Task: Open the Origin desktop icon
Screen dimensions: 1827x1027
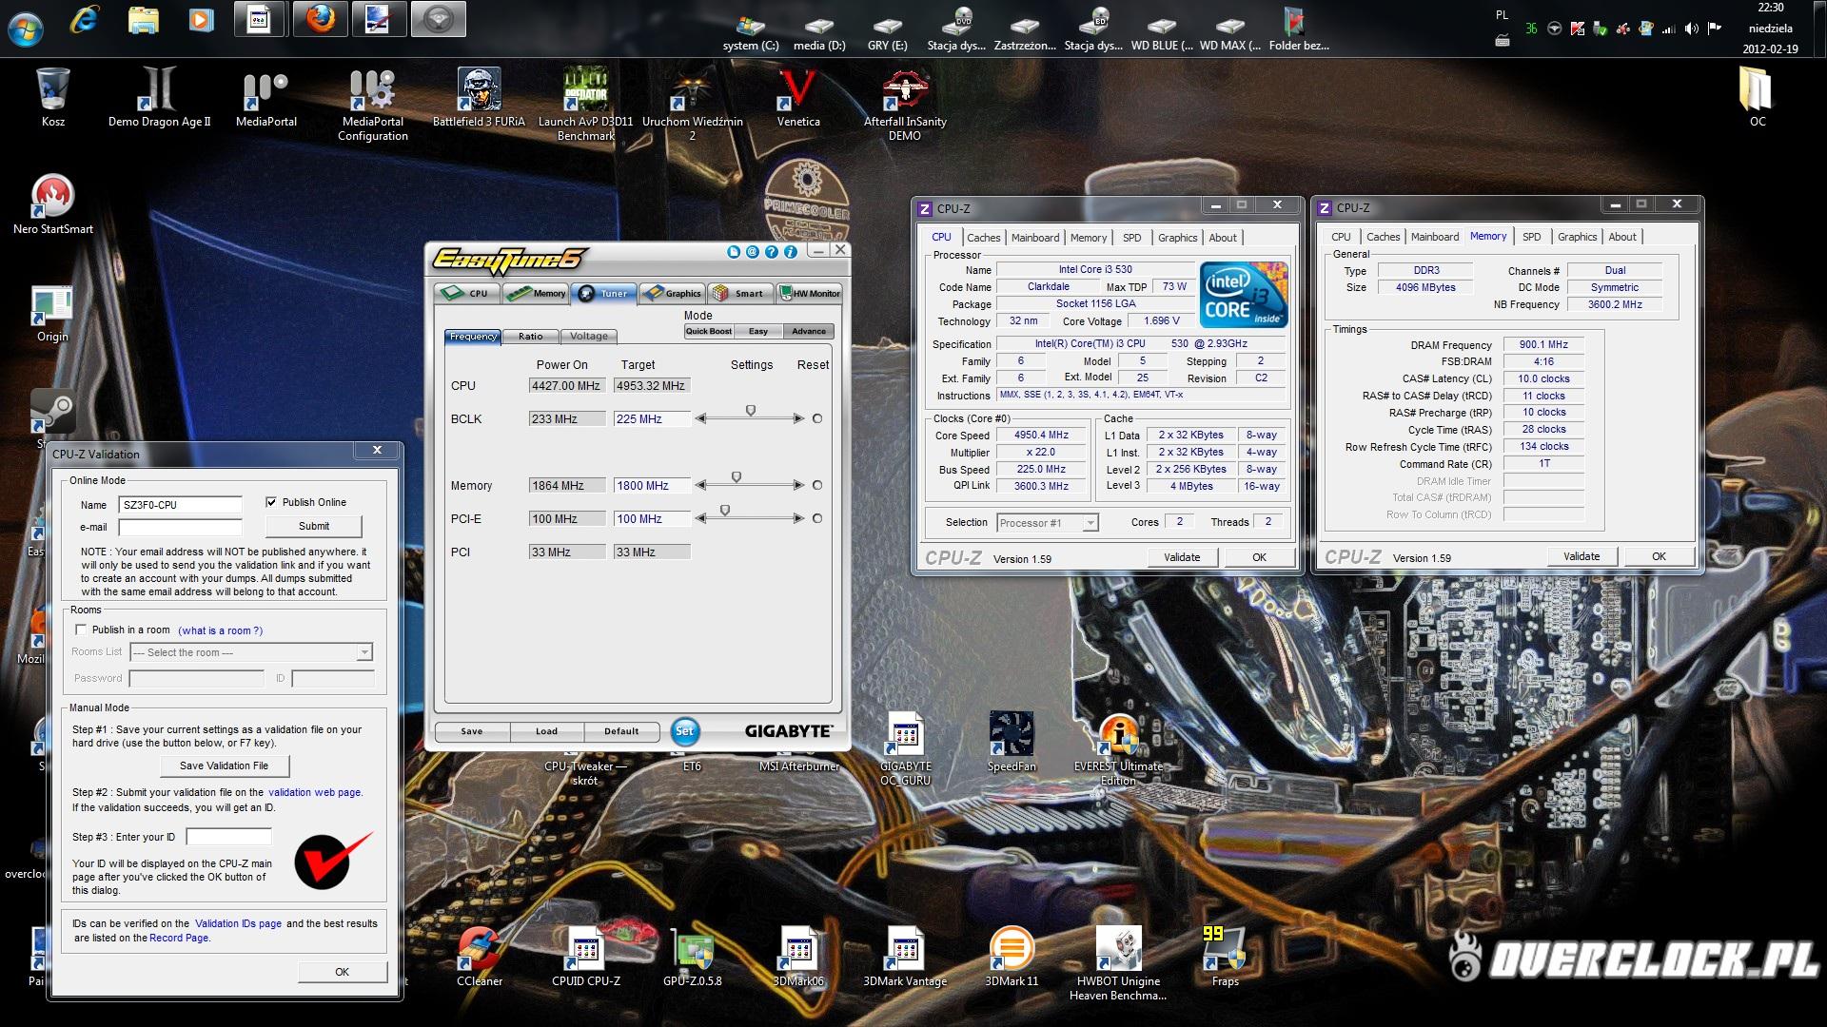Action: click(x=53, y=314)
